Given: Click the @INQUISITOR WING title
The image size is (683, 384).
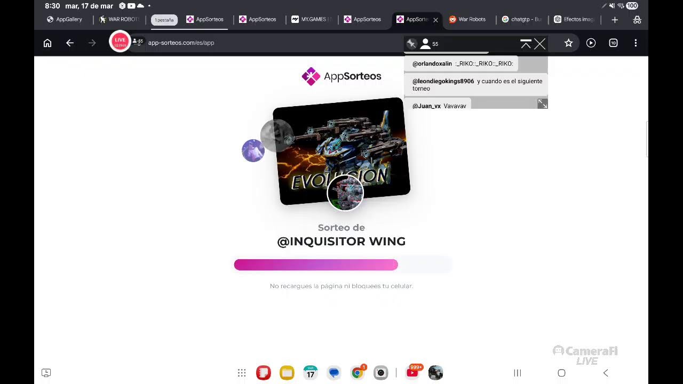Looking at the screenshot, I should [x=341, y=242].
